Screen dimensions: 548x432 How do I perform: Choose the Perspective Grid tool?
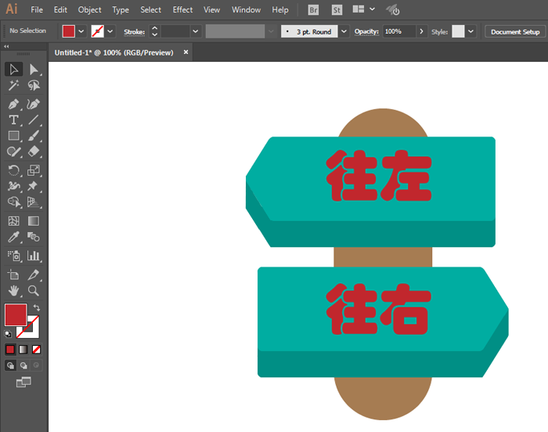pos(34,201)
